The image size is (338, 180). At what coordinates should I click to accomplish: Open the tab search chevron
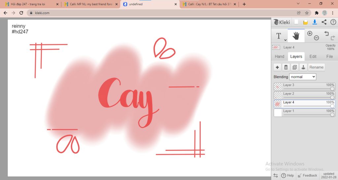tap(298, 4)
